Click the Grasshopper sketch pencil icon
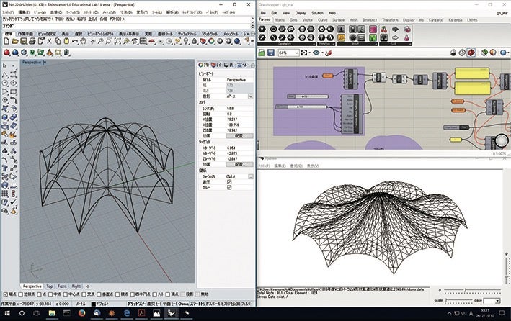 329,53
